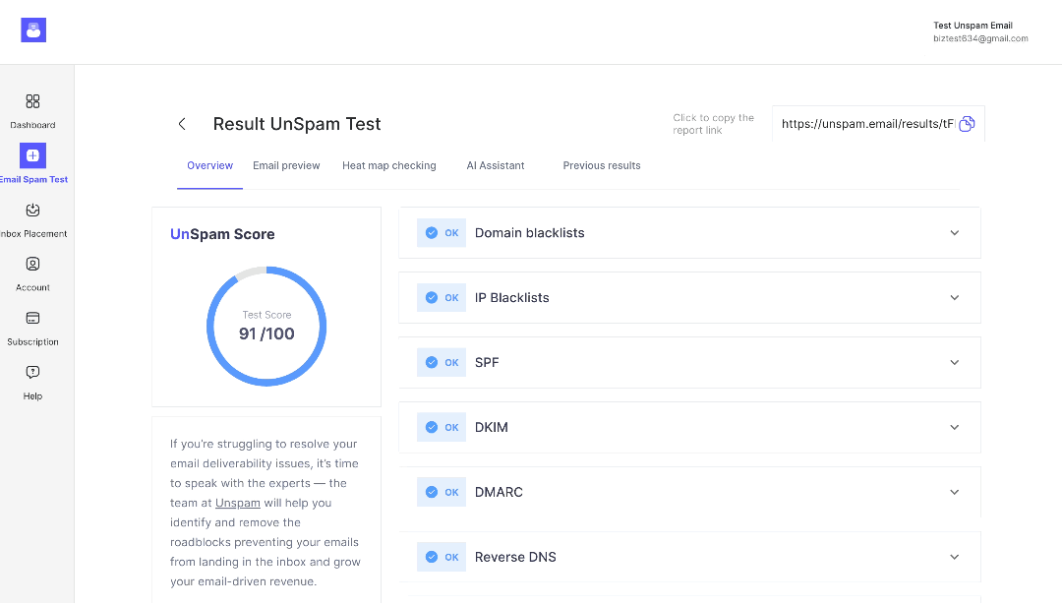Open the Heat map checking tab
1062x606 pixels.
click(x=388, y=165)
